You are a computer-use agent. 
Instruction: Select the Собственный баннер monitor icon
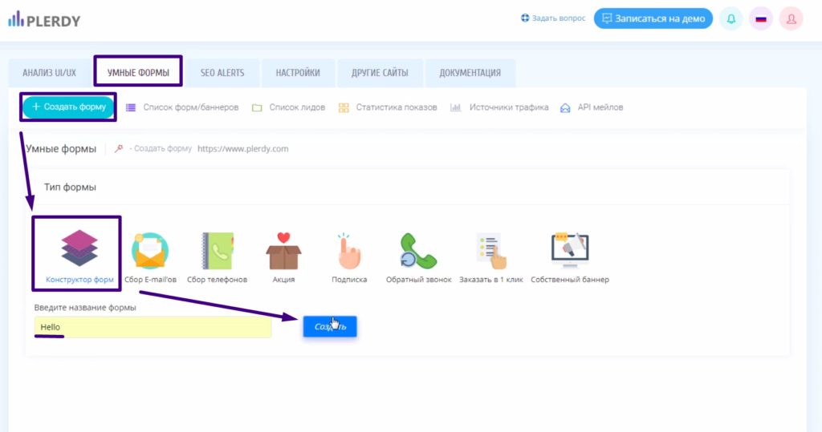[569, 251]
